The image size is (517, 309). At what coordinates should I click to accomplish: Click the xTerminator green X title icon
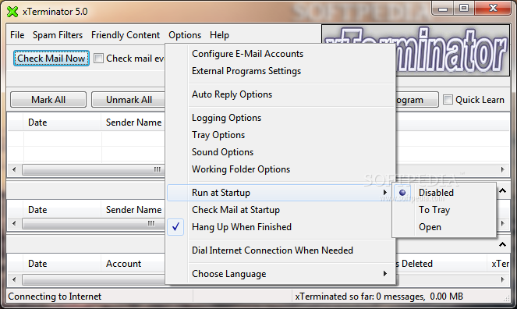click(x=12, y=12)
